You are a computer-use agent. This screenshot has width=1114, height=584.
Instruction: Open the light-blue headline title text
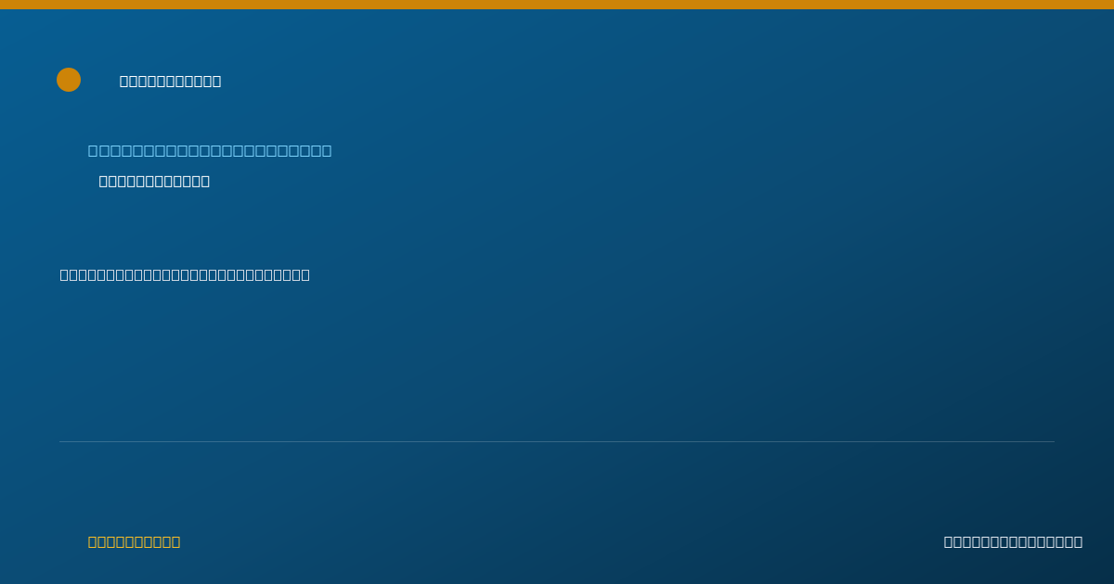[210, 150]
